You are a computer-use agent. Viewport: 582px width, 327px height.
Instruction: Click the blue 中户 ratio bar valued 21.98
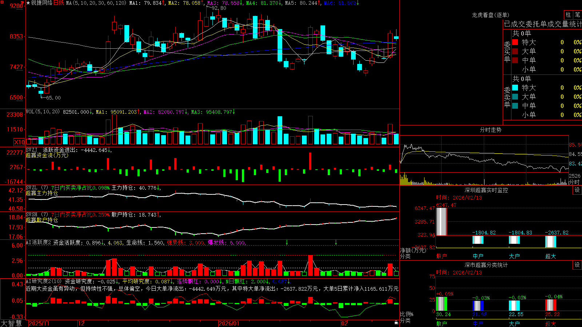click(x=478, y=306)
